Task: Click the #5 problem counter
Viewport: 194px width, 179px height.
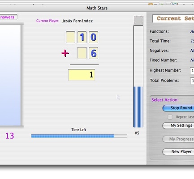Action: (137, 133)
